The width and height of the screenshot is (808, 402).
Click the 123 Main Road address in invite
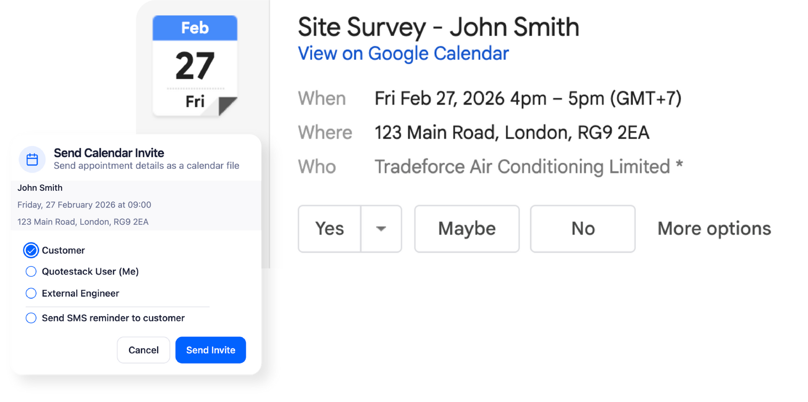(x=512, y=133)
